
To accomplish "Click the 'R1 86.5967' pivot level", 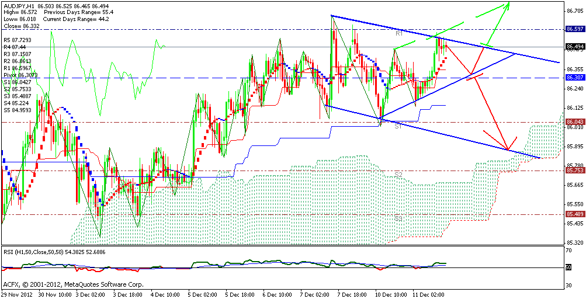I will [17, 68].
